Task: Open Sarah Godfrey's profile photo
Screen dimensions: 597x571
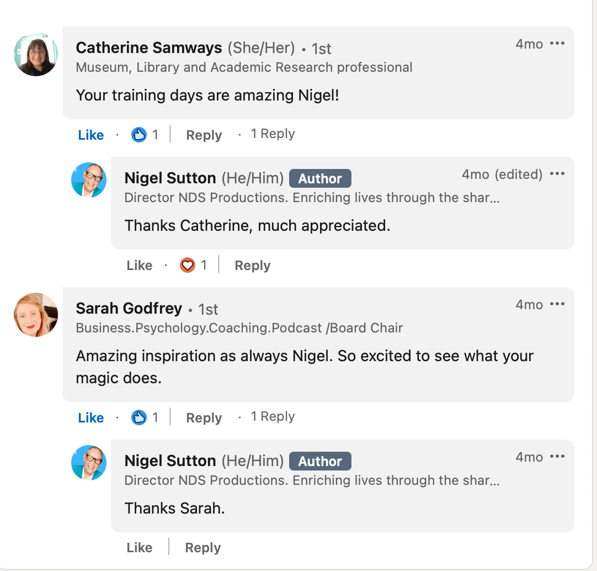Action: click(36, 315)
